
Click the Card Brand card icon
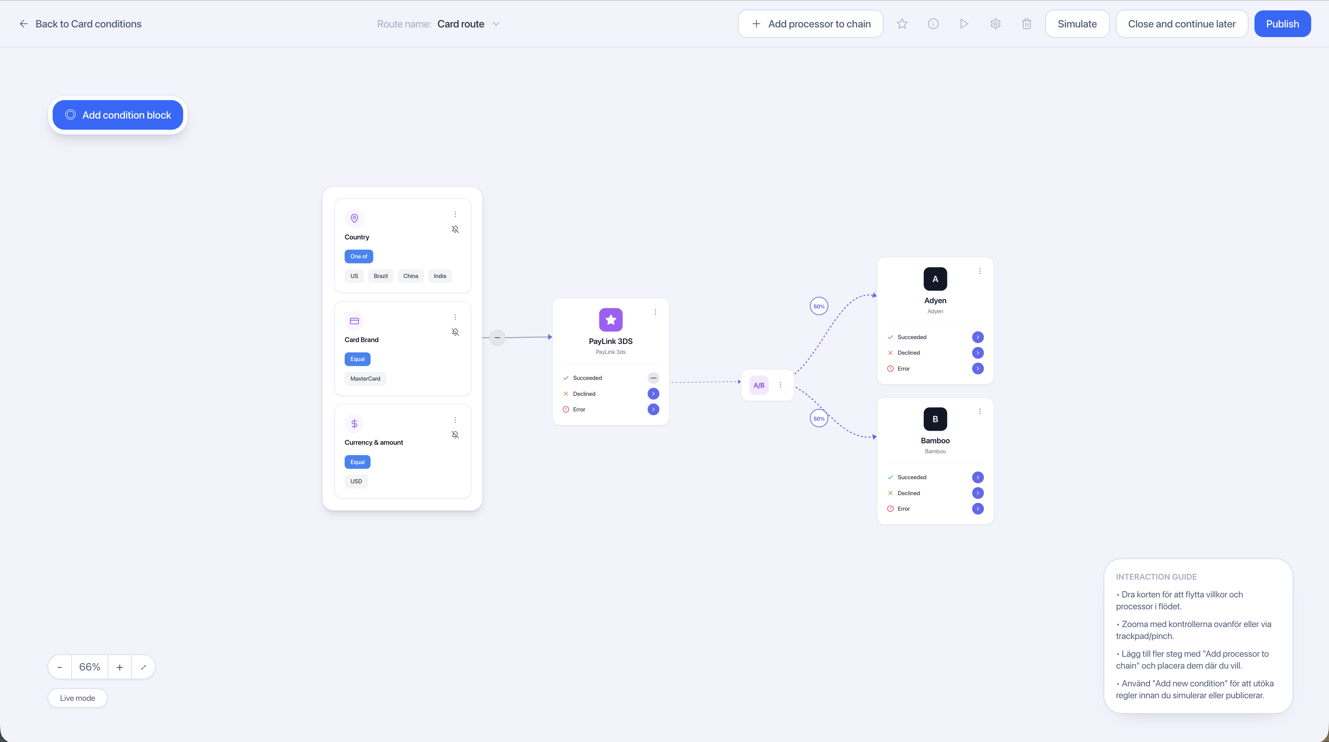tap(354, 321)
